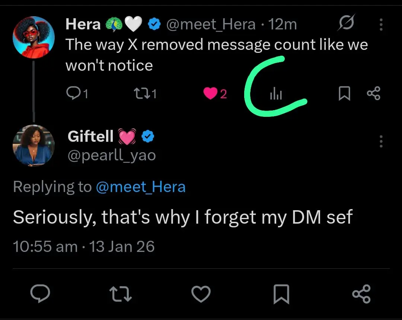Bookmark Hera's post
Viewport: 402px width, 320px height.
pyautogui.click(x=344, y=93)
